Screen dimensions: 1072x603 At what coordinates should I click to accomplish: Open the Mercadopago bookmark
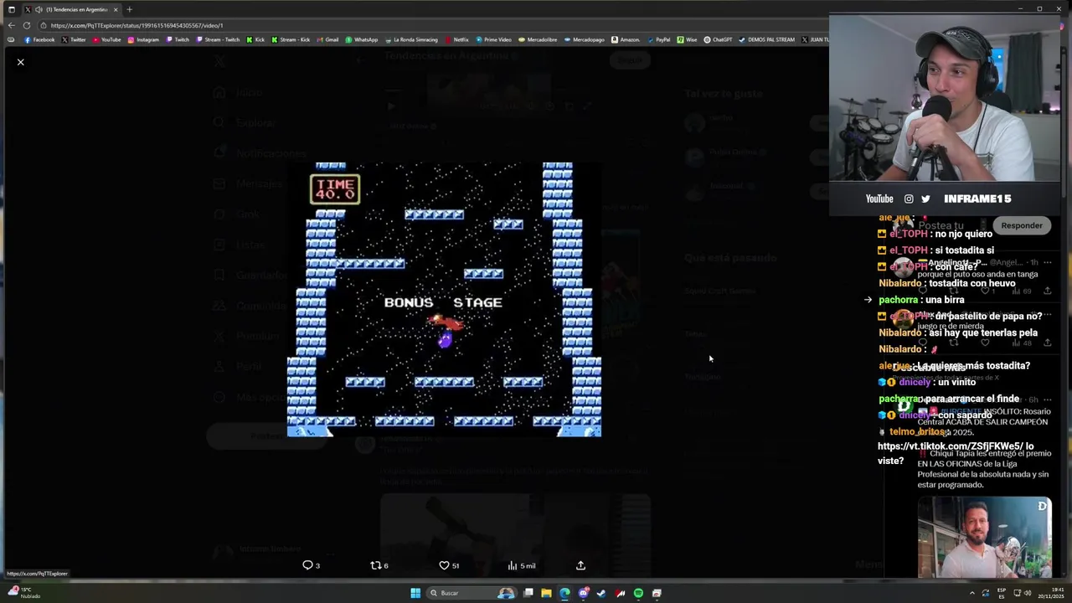(585, 39)
